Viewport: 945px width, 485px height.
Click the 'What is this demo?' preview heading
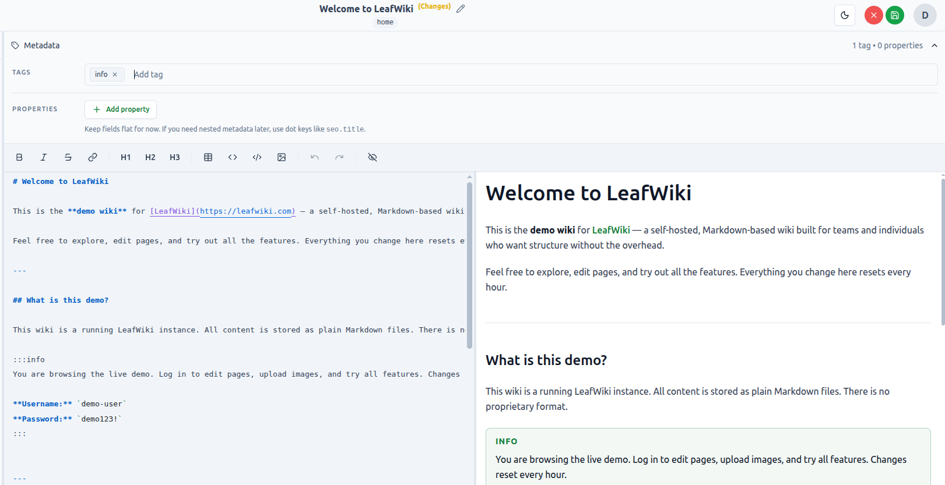[546, 360]
